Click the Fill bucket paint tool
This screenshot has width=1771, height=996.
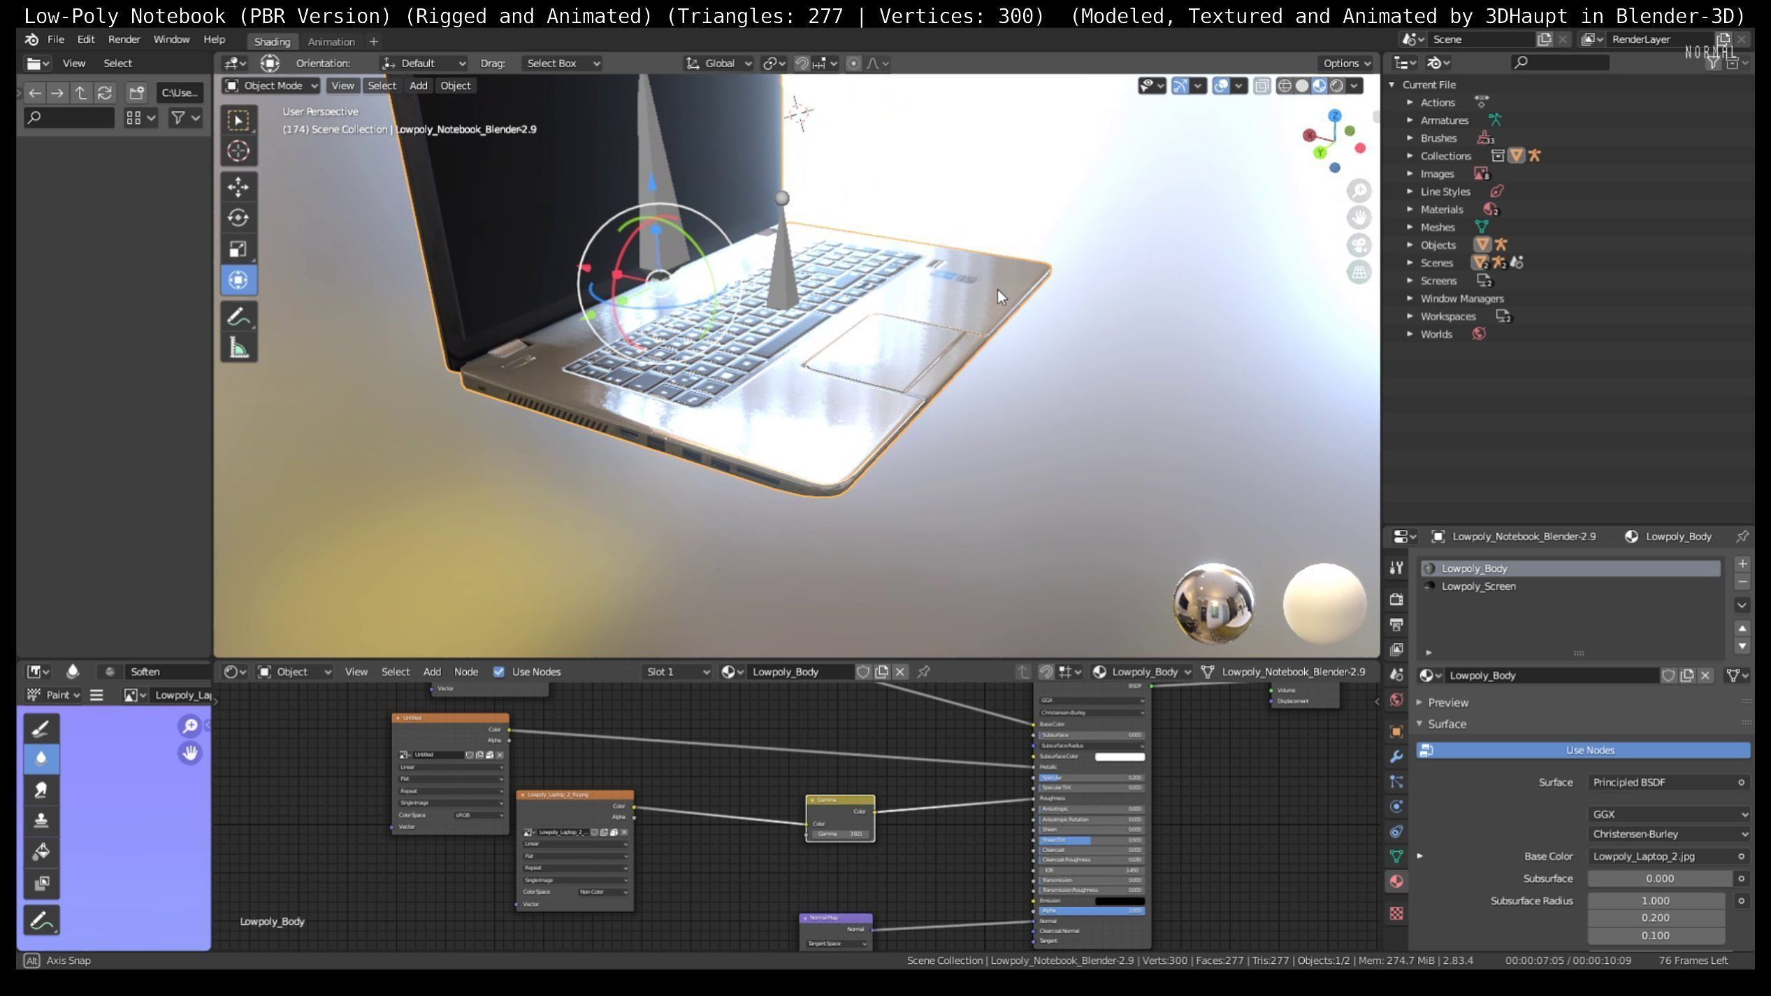[x=41, y=851]
